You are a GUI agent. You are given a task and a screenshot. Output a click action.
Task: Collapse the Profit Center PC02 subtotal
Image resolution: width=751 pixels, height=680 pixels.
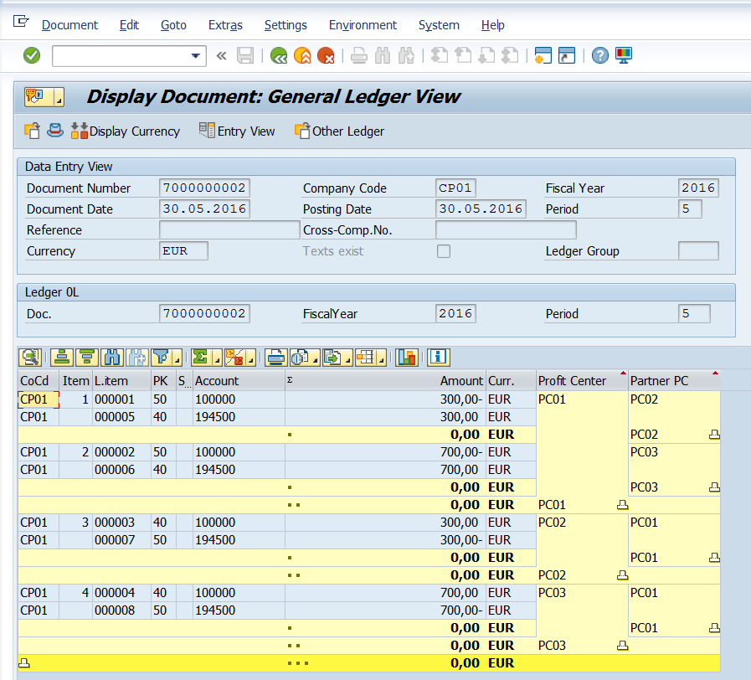point(622,575)
